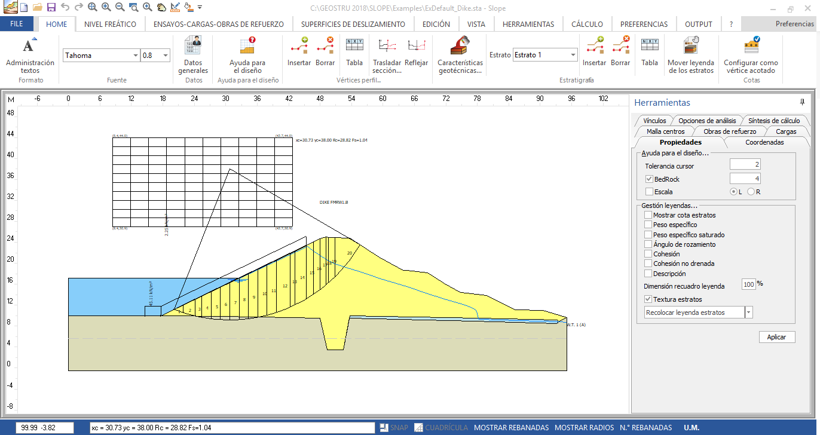Click MOSTRAR REBANADAS in the status bar
This screenshot has height=435, width=820.
pyautogui.click(x=511, y=428)
